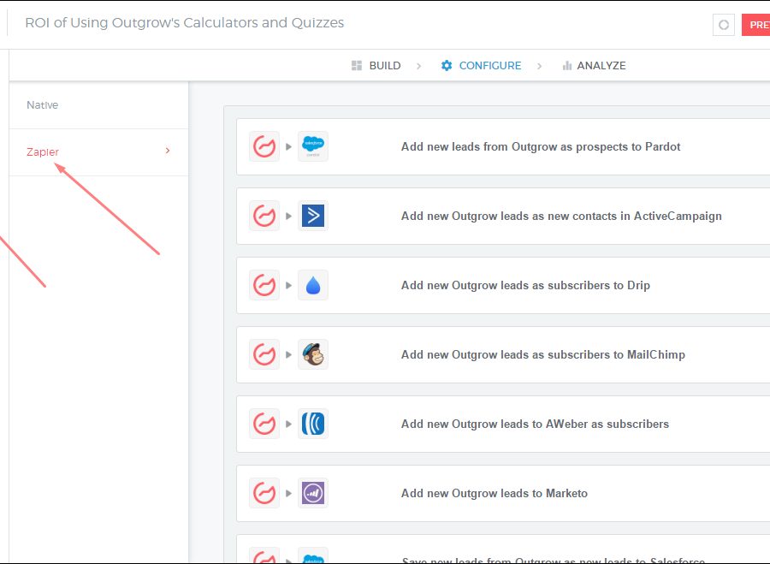The image size is (770, 564).
Task: Open the Zapier integrations sidebar item
Action: (43, 152)
